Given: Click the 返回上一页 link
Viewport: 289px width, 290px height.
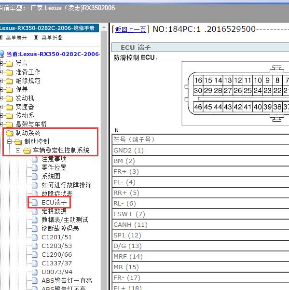Looking at the screenshot, I should pos(131,29).
